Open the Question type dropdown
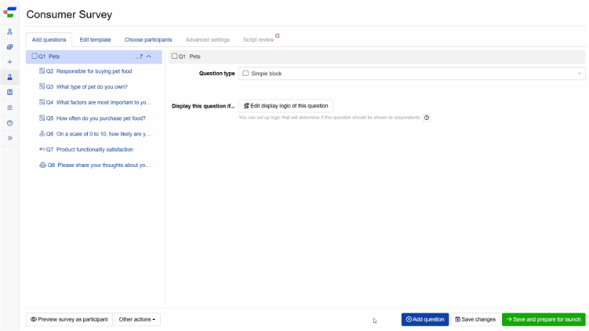This screenshot has width=589, height=331. [x=411, y=74]
